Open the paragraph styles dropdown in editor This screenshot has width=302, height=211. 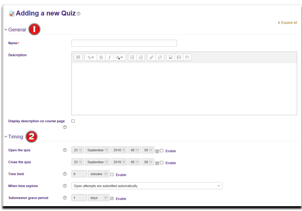click(90, 57)
